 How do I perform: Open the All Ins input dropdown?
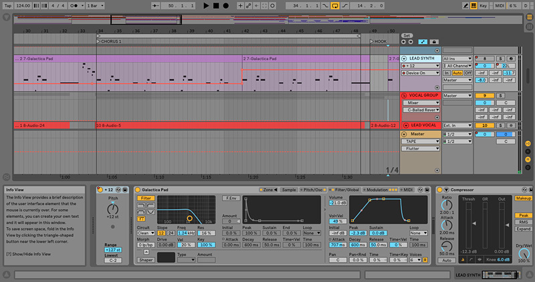457,59
